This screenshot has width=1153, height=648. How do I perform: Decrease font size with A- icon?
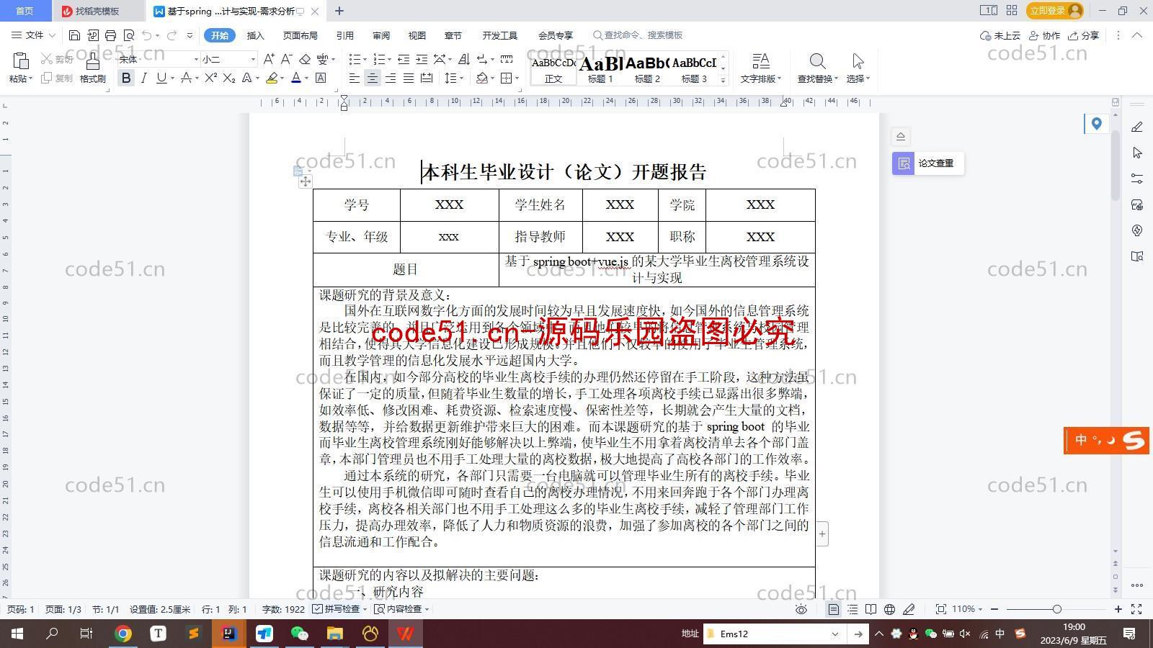point(286,59)
